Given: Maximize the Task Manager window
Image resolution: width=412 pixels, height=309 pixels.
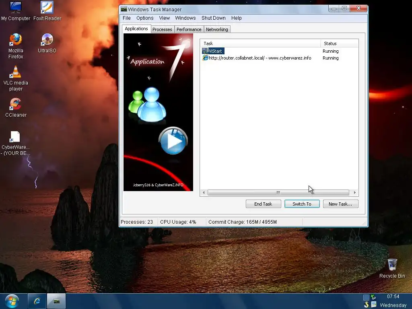Looking at the screenshot, I should pyautogui.click(x=344, y=8).
